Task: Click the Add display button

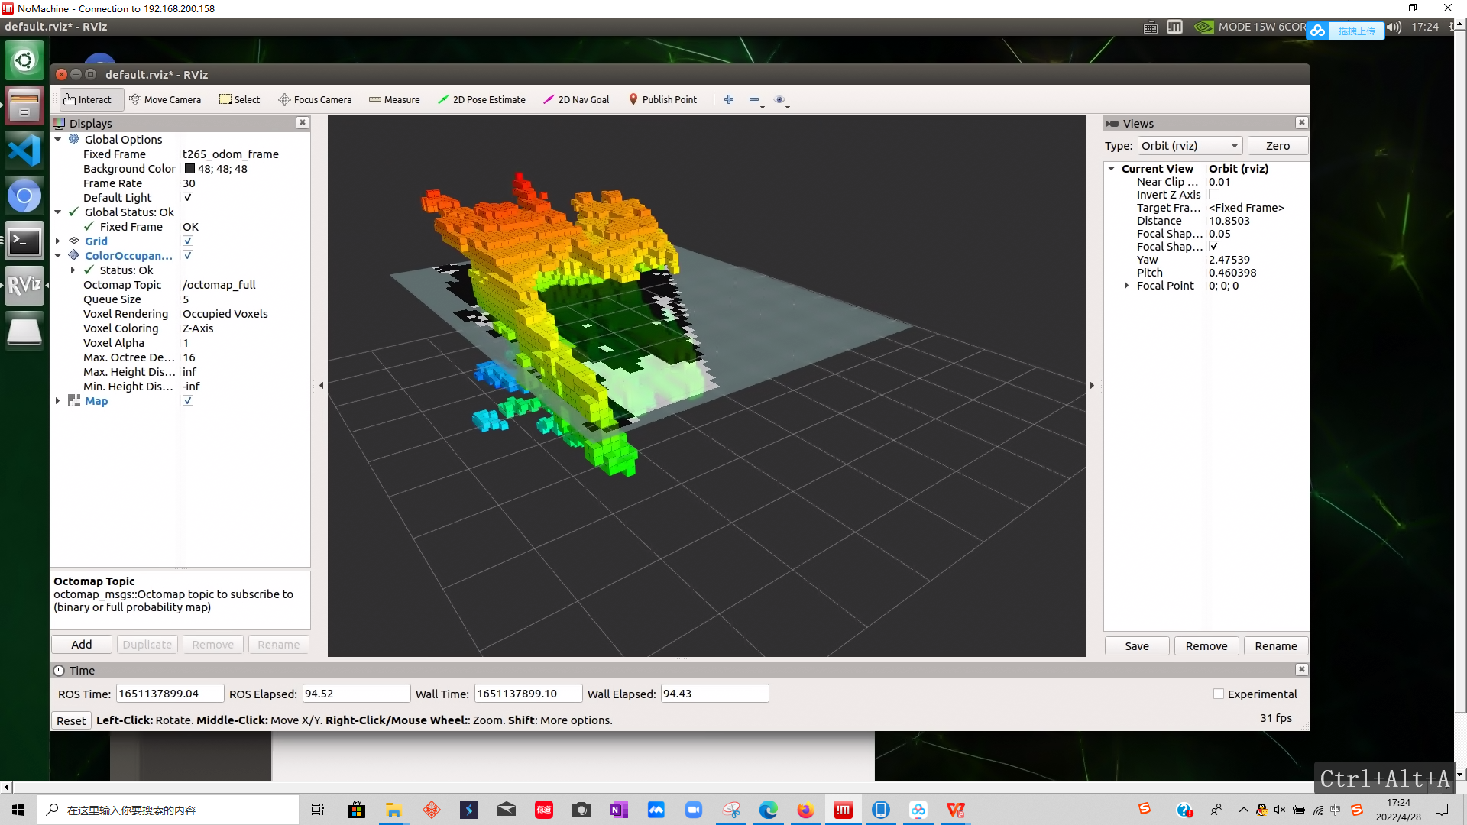Action: 82,645
